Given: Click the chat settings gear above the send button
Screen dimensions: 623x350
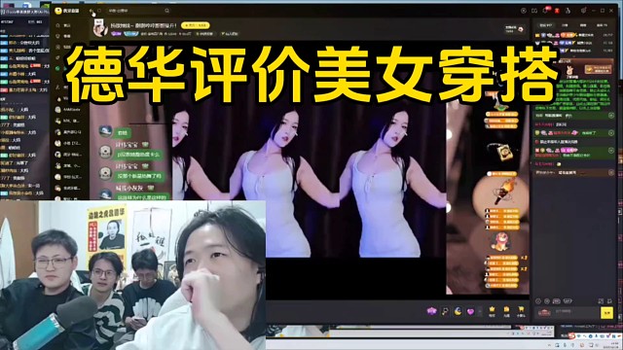Looking at the screenshot, I should tap(609, 301).
